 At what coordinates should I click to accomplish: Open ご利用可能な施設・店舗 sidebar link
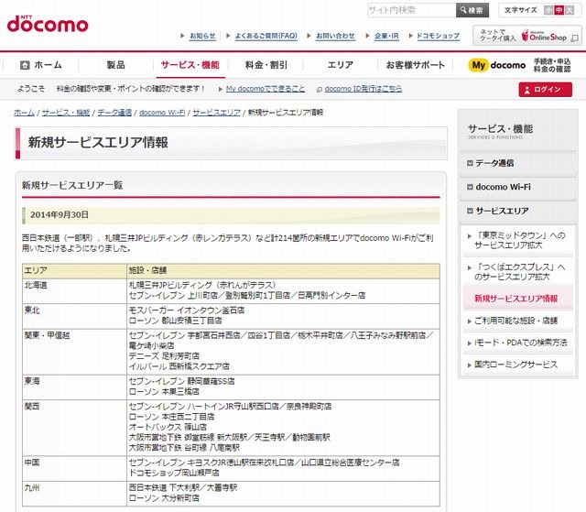(515, 321)
